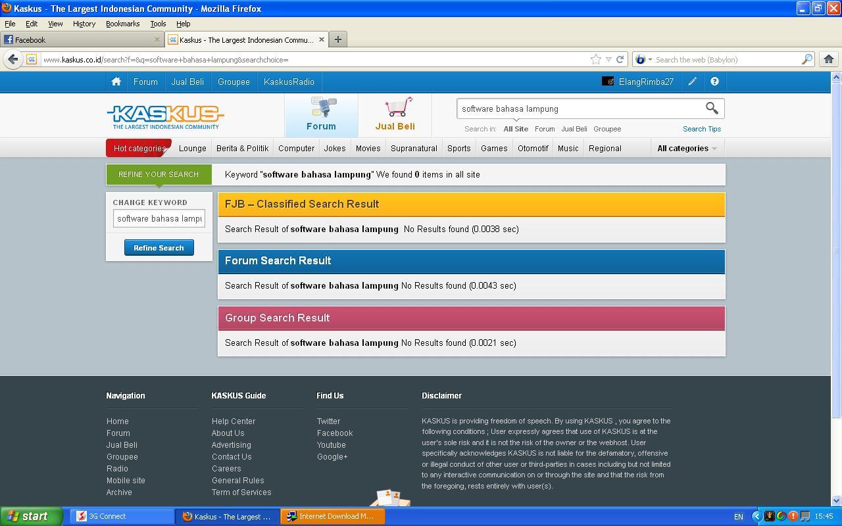
Task: Select All Site search scope
Action: (516, 129)
